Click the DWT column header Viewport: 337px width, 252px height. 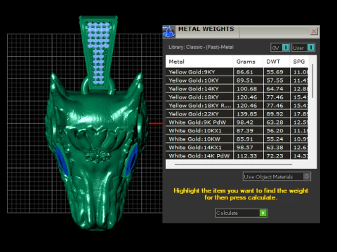click(x=277, y=62)
